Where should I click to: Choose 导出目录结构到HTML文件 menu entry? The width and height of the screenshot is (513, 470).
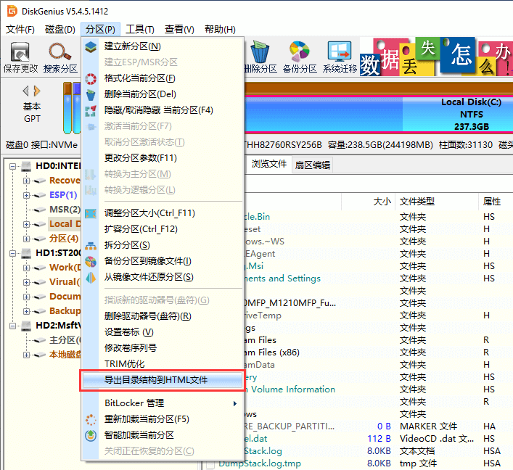click(163, 380)
